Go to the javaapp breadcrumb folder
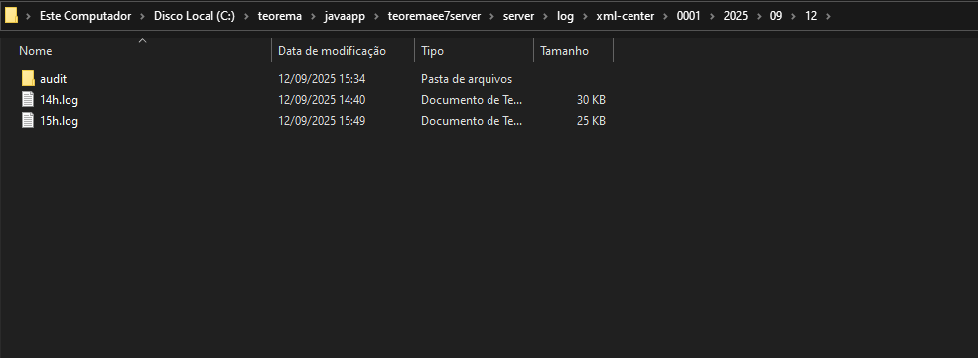This screenshot has width=978, height=358. (x=345, y=16)
